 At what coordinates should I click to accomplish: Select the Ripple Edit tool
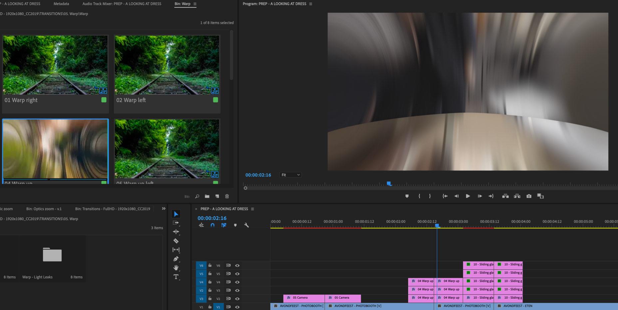pos(176,232)
